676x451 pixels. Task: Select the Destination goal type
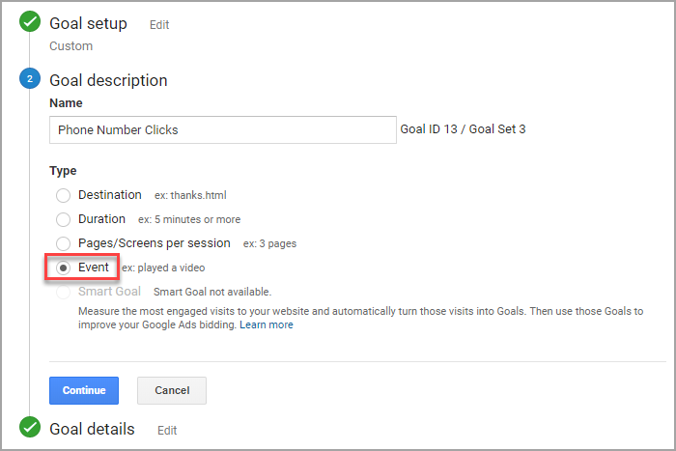[63, 195]
